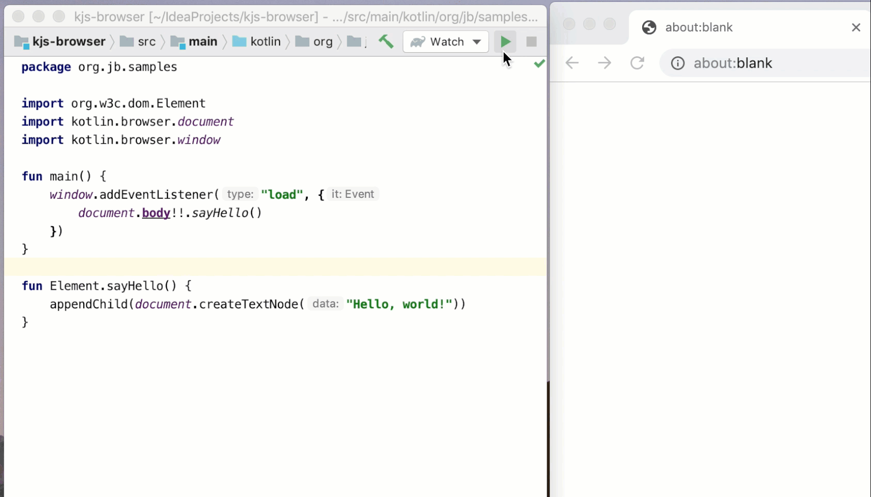The width and height of the screenshot is (871, 497).
Task: Click the browser Forward navigation arrow
Action: point(604,63)
